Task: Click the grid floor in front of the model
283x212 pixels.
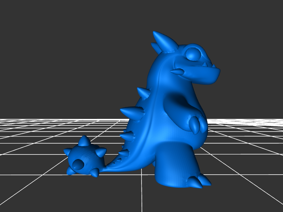Action: (141, 198)
